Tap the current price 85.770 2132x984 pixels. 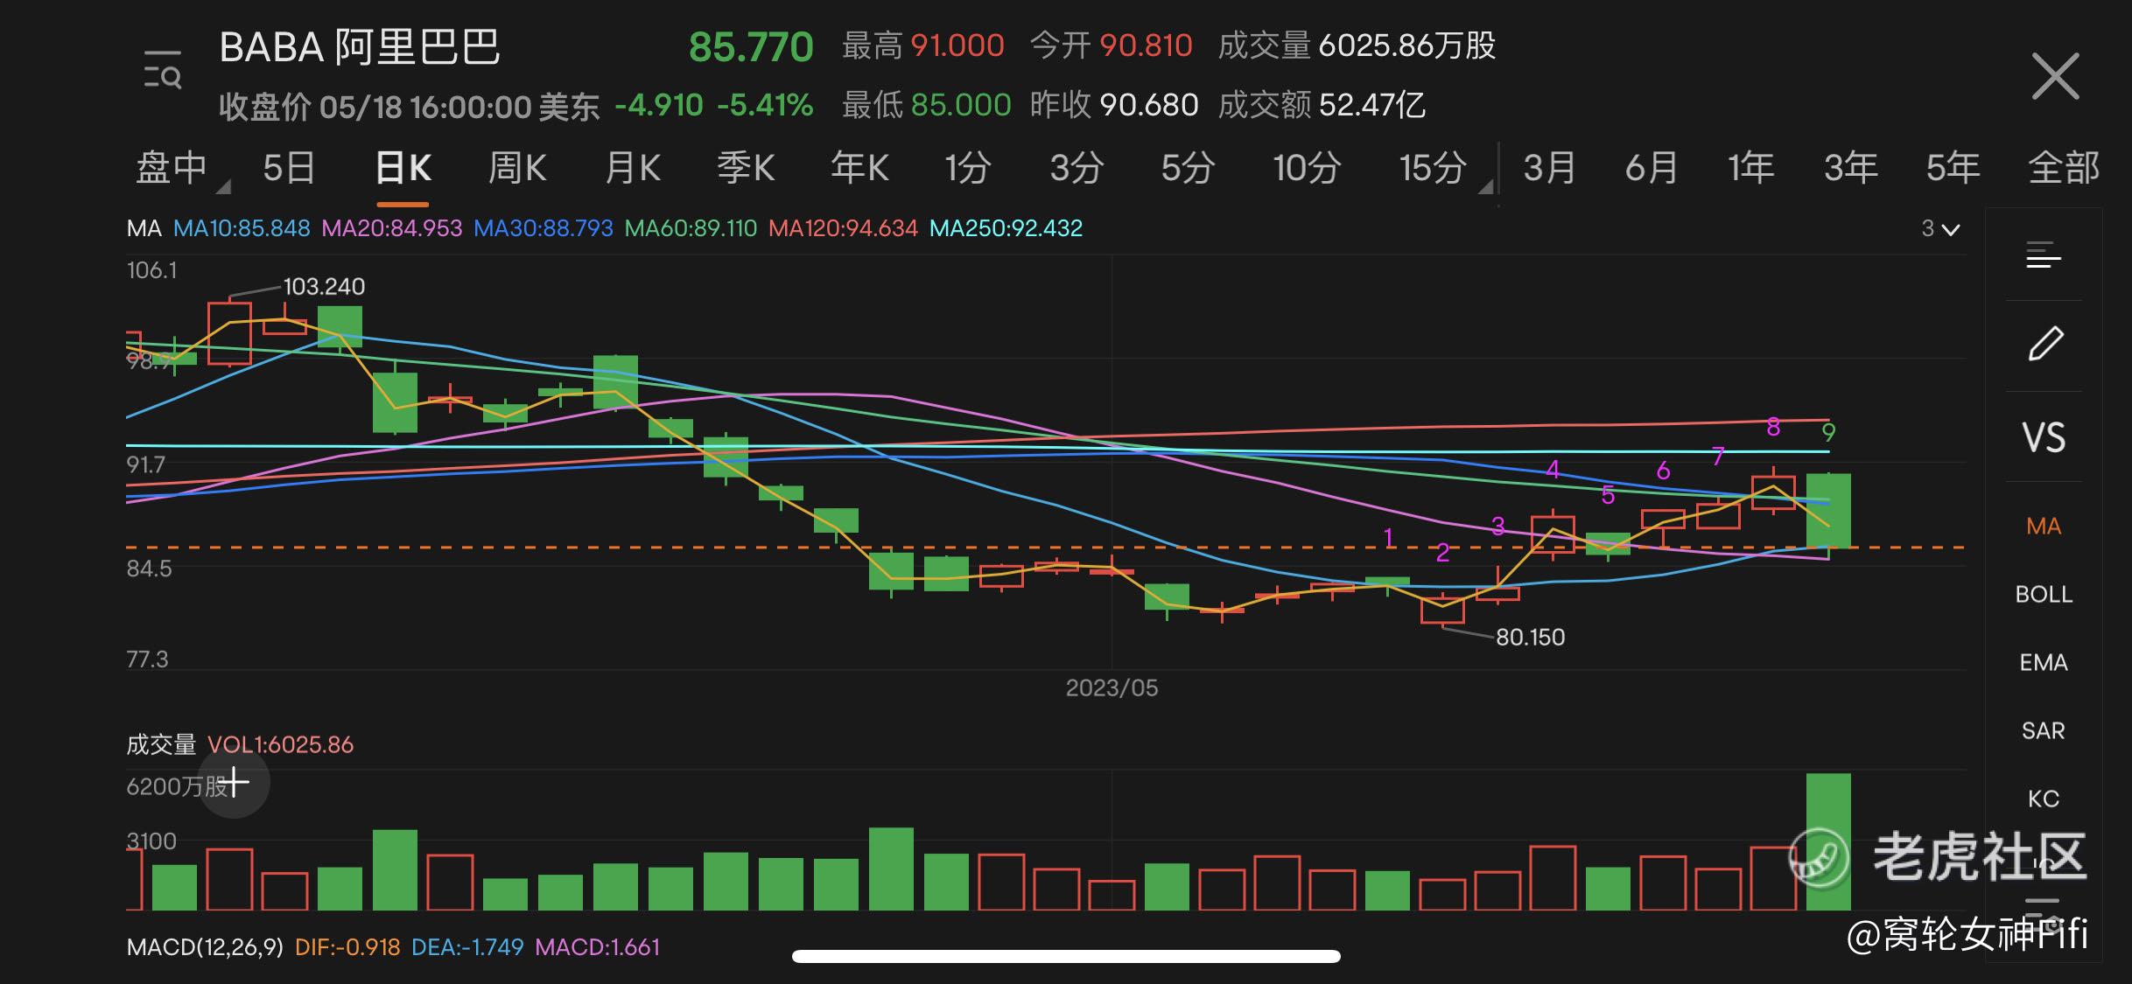pyautogui.click(x=751, y=47)
